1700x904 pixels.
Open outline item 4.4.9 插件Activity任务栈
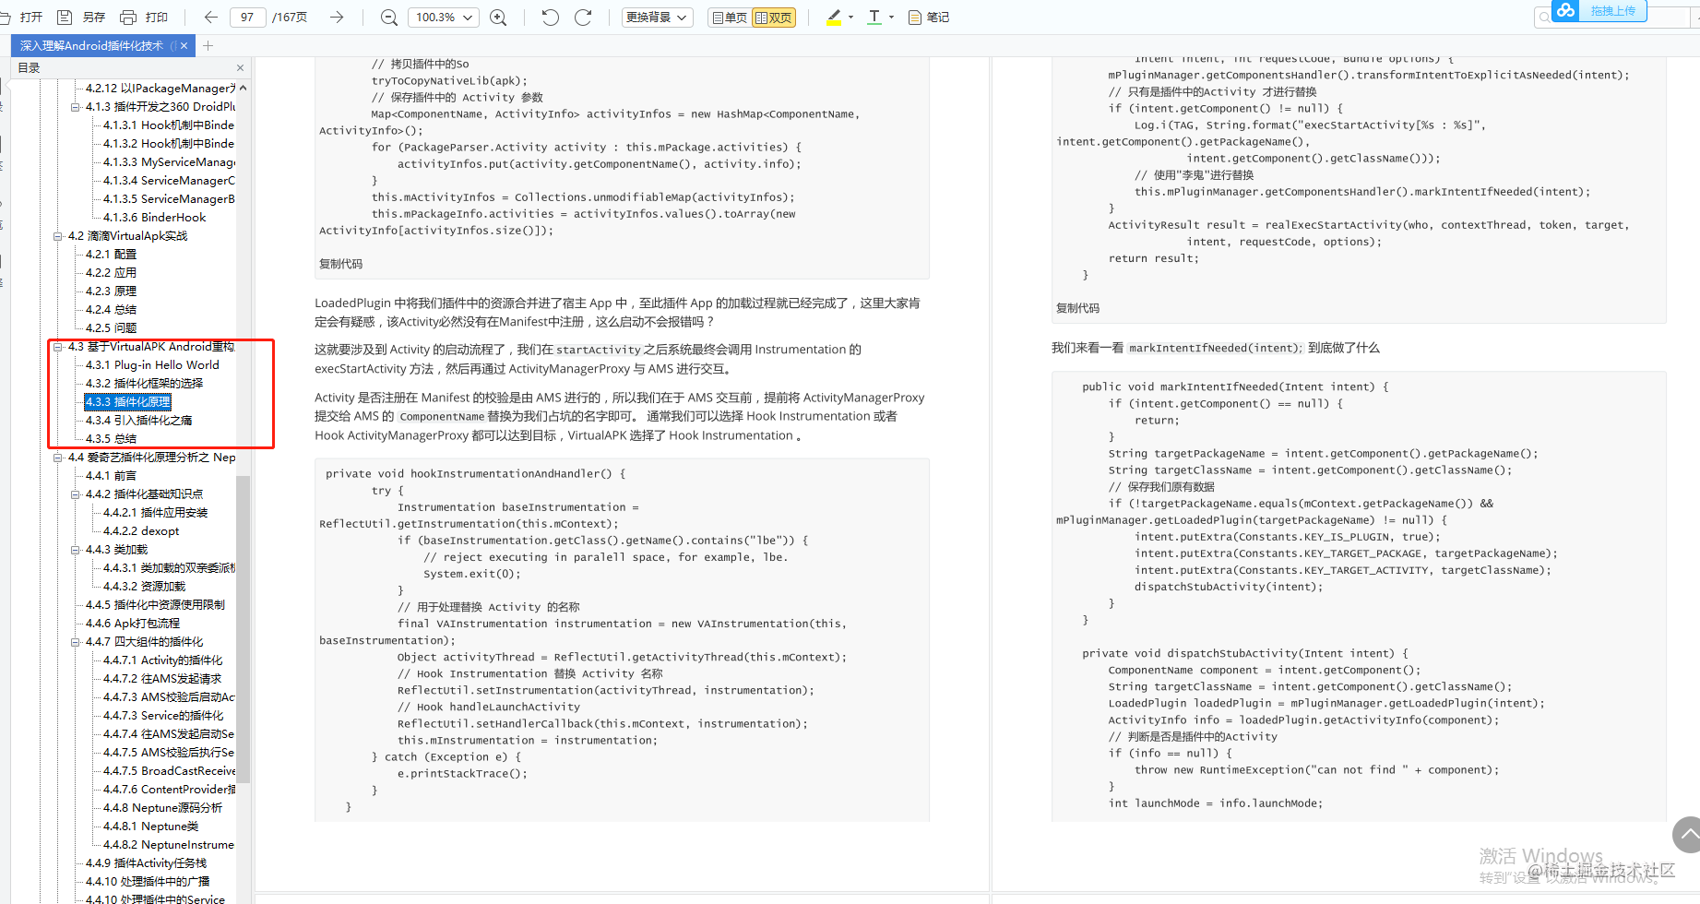(146, 863)
